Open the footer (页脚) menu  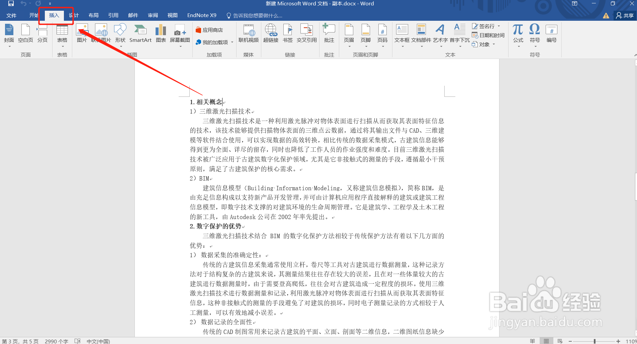366,35
